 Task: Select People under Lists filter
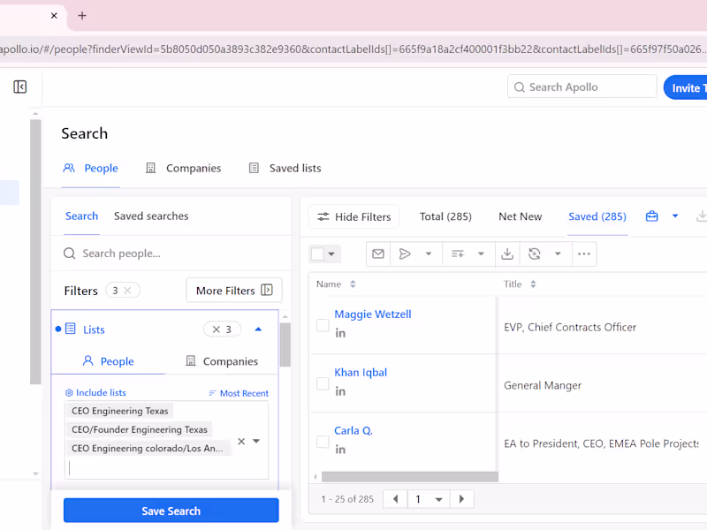click(x=108, y=361)
